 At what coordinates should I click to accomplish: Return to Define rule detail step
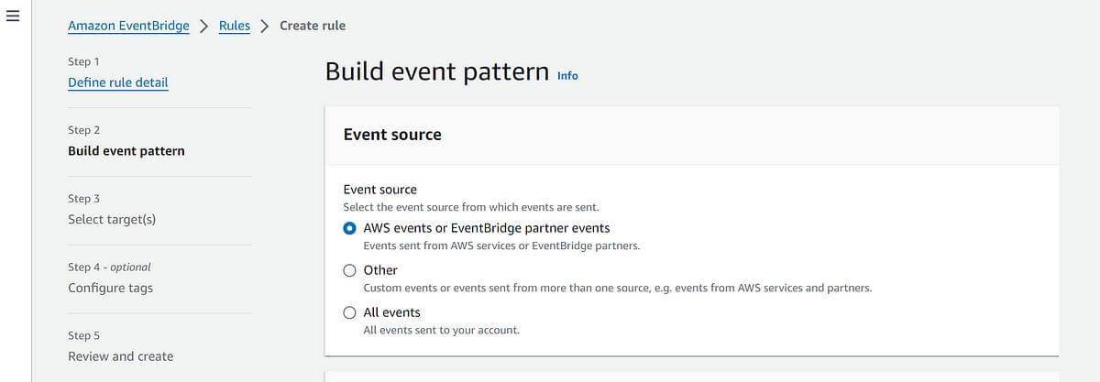(x=117, y=82)
